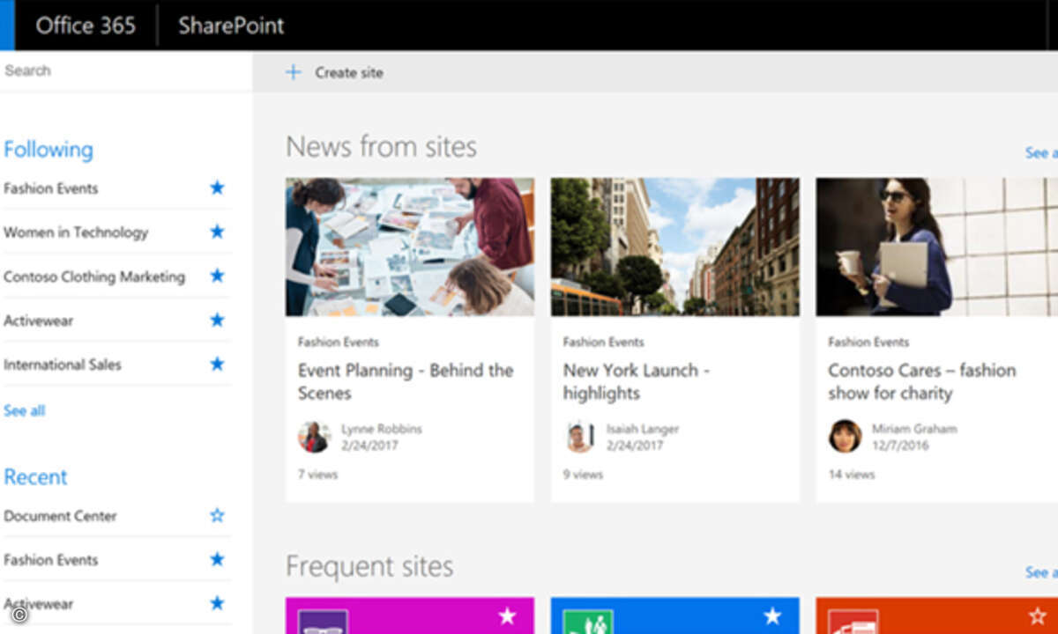Click the Following section heading
Image resolution: width=1058 pixels, height=634 pixels.
click(48, 150)
